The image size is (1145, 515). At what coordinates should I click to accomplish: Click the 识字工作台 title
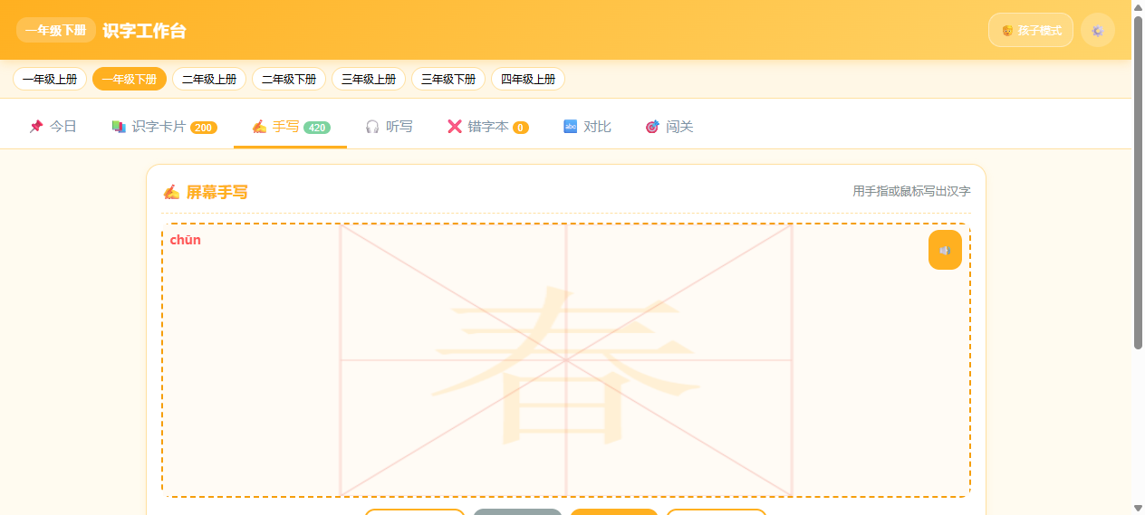click(x=144, y=31)
